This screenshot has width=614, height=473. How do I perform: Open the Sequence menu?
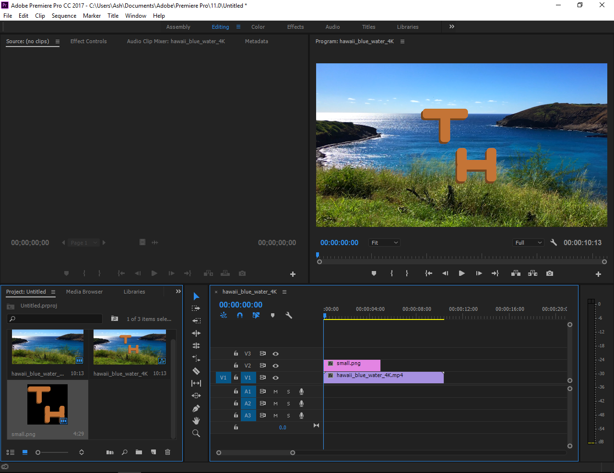[x=64, y=15]
